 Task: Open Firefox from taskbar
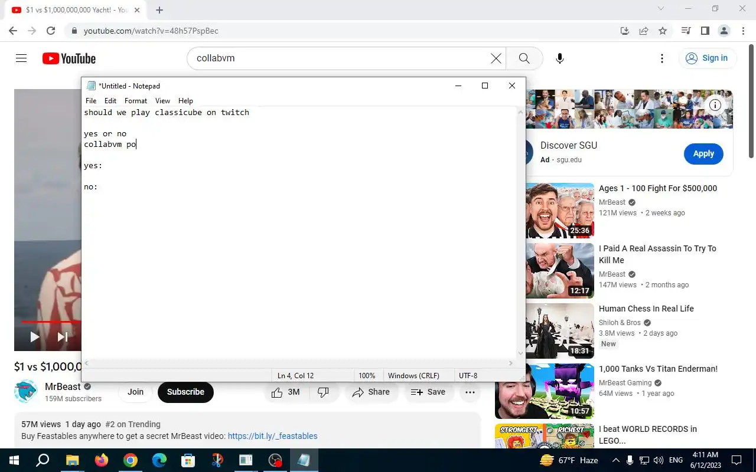point(102,460)
